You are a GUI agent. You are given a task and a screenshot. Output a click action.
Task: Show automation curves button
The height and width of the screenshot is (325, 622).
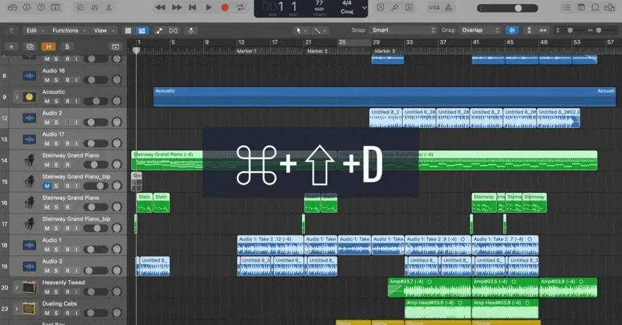pyautogui.click(x=159, y=30)
